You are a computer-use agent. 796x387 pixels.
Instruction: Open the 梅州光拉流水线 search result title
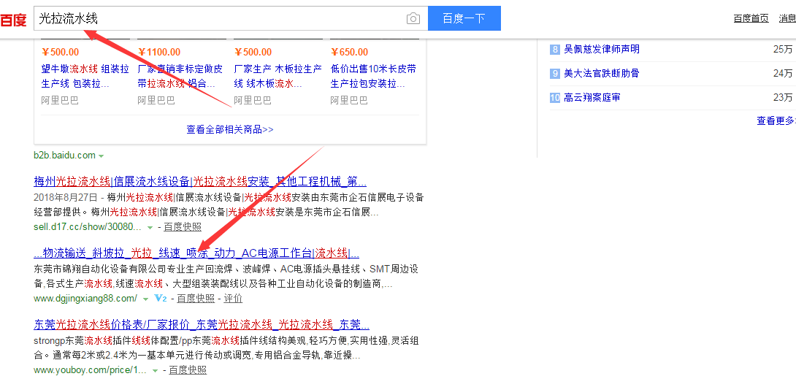point(200,181)
